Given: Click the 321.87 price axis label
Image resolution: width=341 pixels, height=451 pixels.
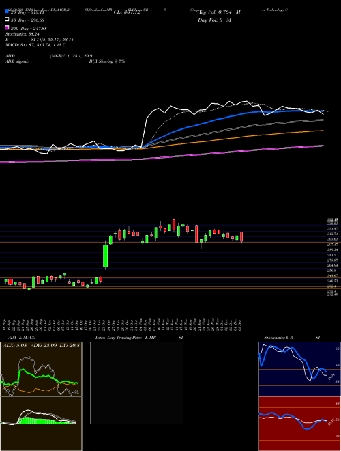Looking at the screenshot, I should click(x=332, y=229).
